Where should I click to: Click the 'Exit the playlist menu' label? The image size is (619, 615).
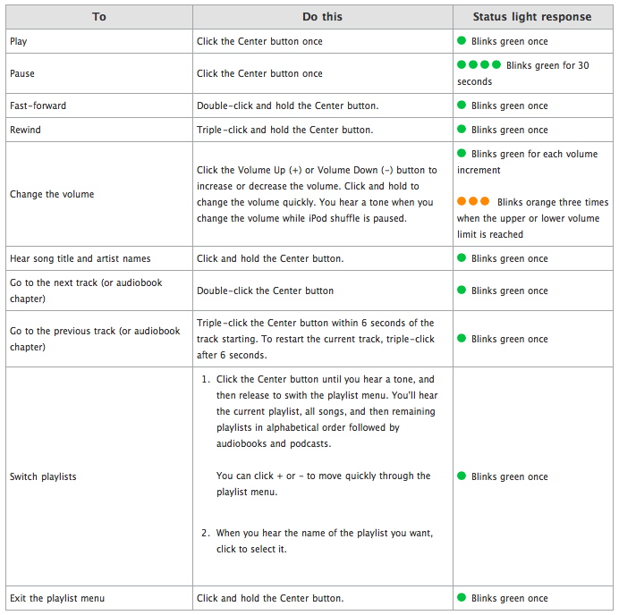60,598
